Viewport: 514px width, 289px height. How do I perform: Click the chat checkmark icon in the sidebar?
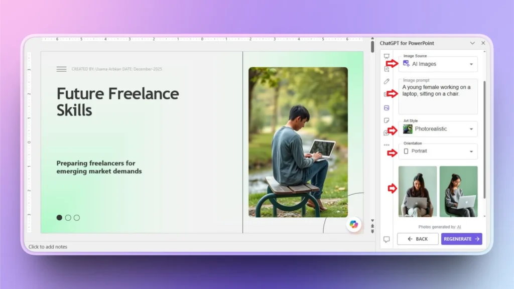[387, 132]
